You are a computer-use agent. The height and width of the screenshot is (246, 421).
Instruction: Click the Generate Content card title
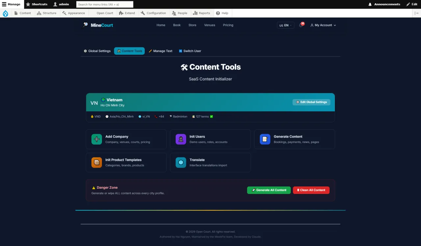[288, 137]
